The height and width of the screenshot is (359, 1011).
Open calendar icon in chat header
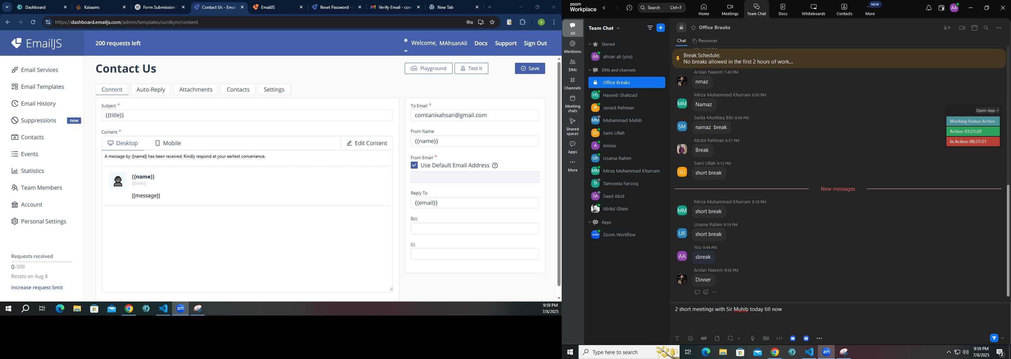974,28
